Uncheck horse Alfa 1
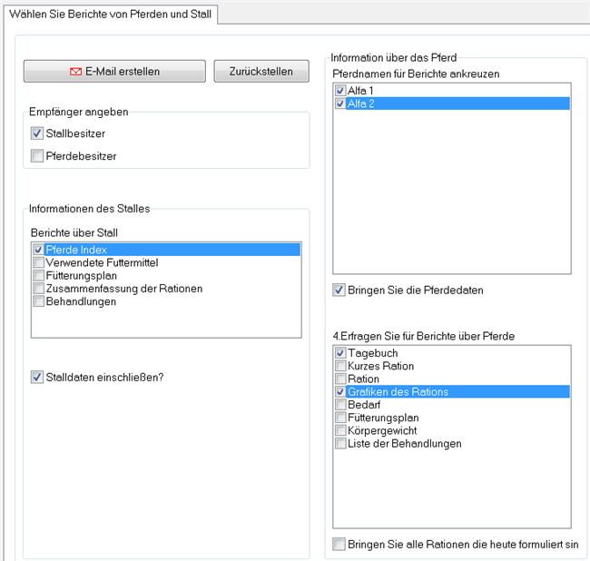Viewport: 590px width, 561px height. pyautogui.click(x=340, y=90)
